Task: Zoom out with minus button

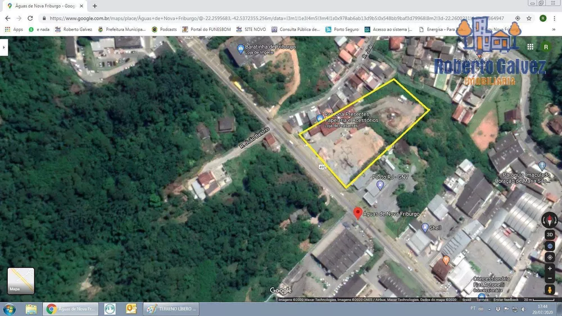Action: [550, 278]
